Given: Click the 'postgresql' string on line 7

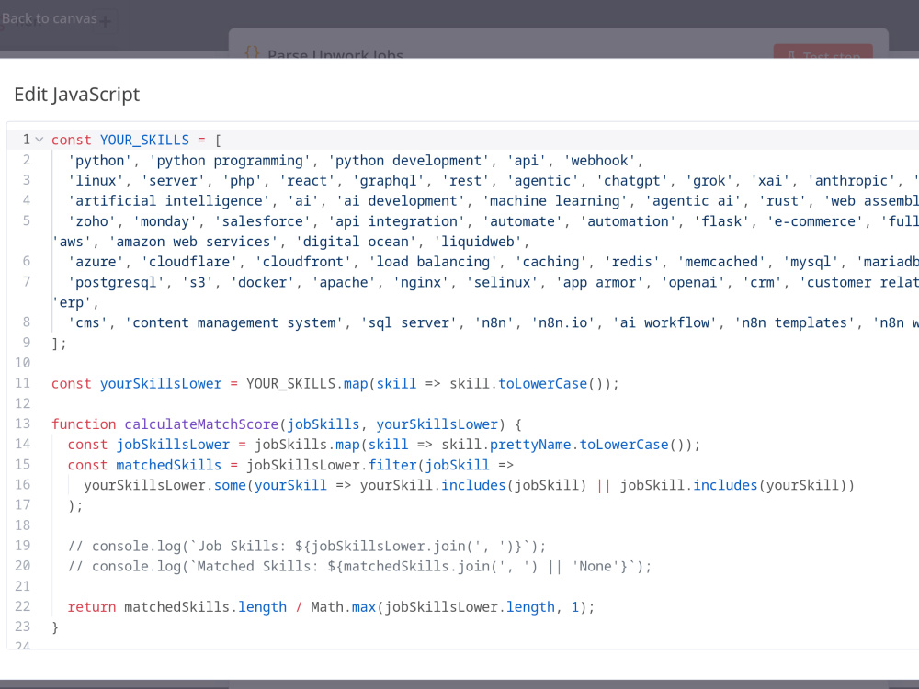Looking at the screenshot, I should pyautogui.click(x=116, y=282).
